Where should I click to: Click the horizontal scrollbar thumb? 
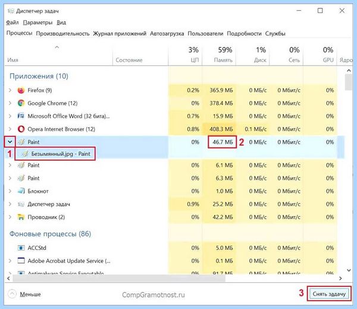[x=119, y=278]
